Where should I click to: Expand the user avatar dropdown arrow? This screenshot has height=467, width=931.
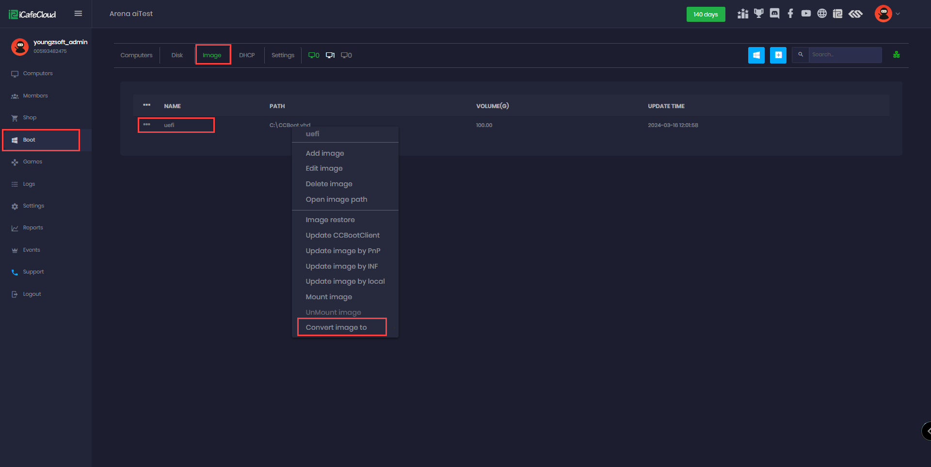pos(898,14)
